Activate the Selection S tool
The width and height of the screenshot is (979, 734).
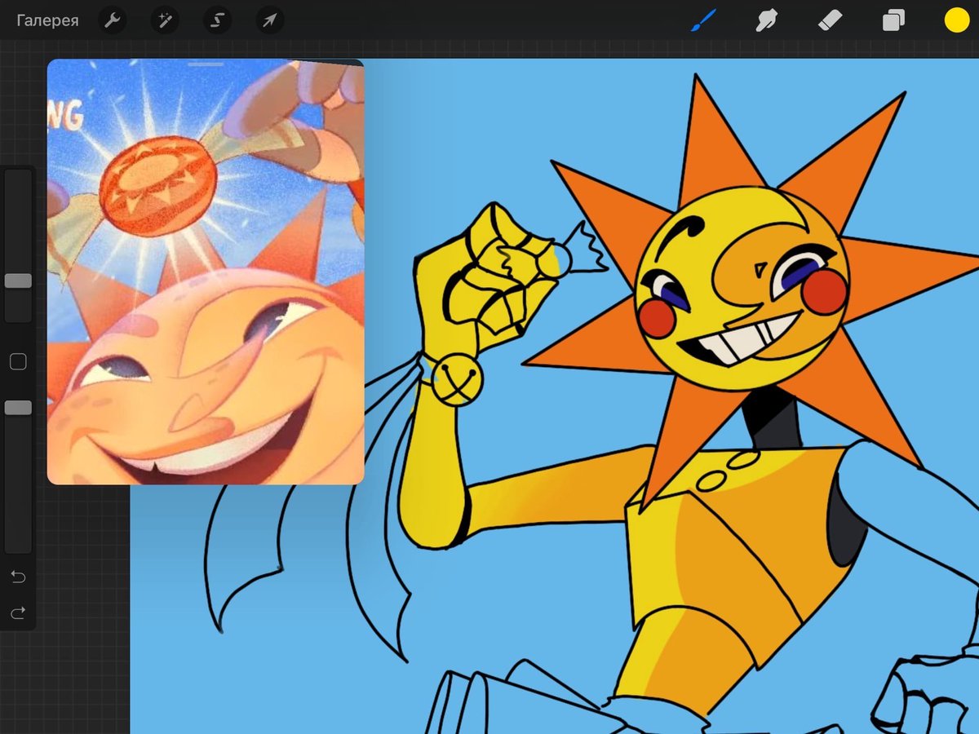pos(217,20)
